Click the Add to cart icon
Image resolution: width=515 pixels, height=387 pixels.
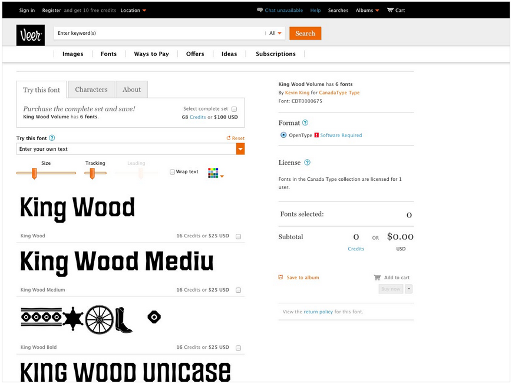[377, 277]
